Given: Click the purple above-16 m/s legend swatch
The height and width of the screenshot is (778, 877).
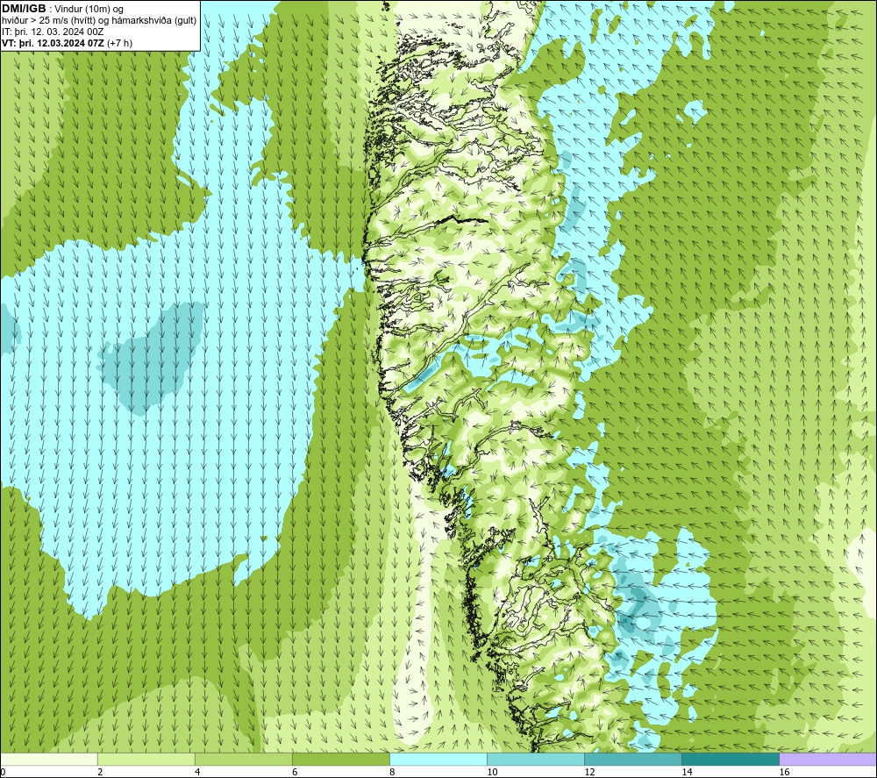Looking at the screenshot, I should 828,760.
